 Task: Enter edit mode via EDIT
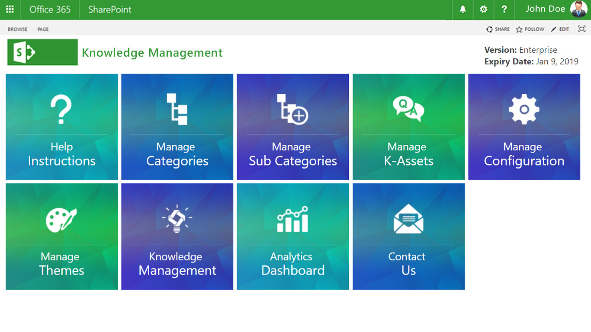tap(560, 29)
